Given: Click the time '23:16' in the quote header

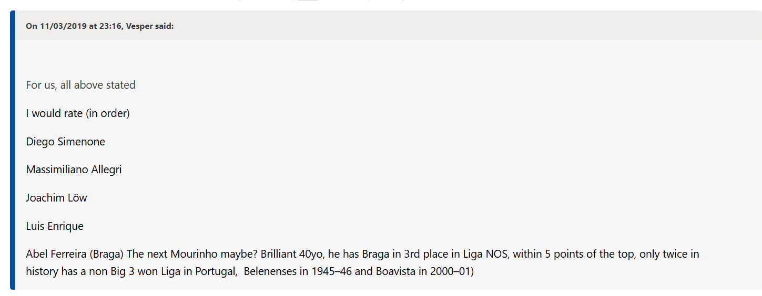Looking at the screenshot, I should (x=111, y=26).
